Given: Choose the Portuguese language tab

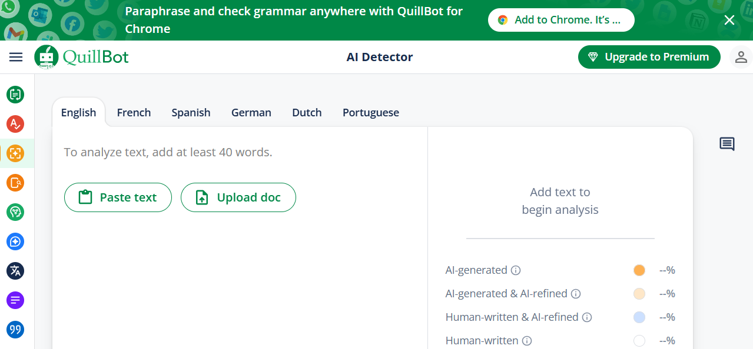Looking at the screenshot, I should click(370, 112).
